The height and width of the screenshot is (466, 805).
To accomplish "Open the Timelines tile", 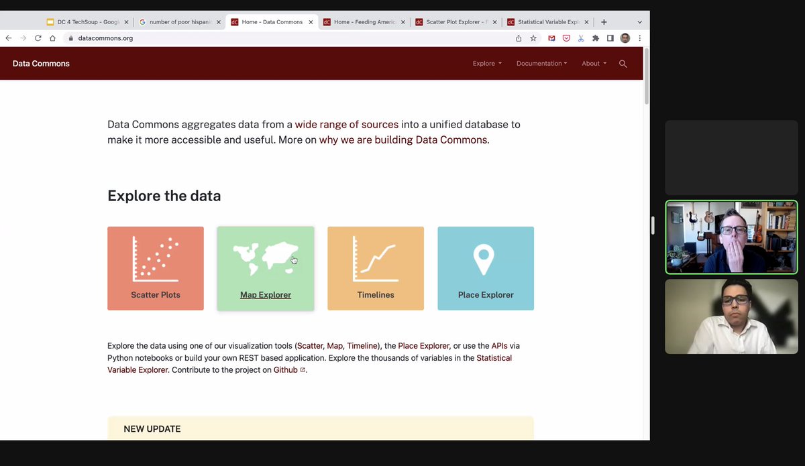I will [x=376, y=268].
